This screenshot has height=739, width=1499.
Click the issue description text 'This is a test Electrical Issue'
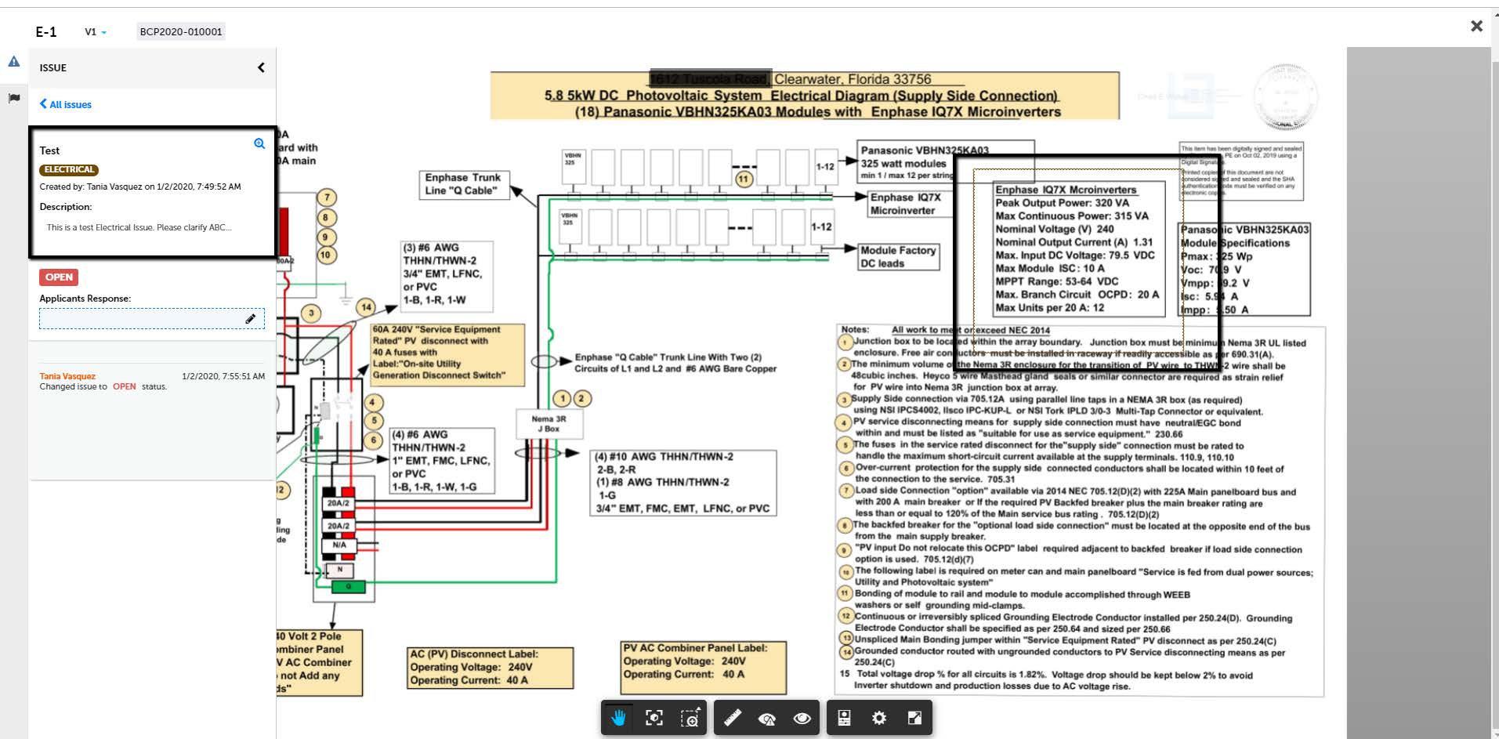tap(139, 227)
